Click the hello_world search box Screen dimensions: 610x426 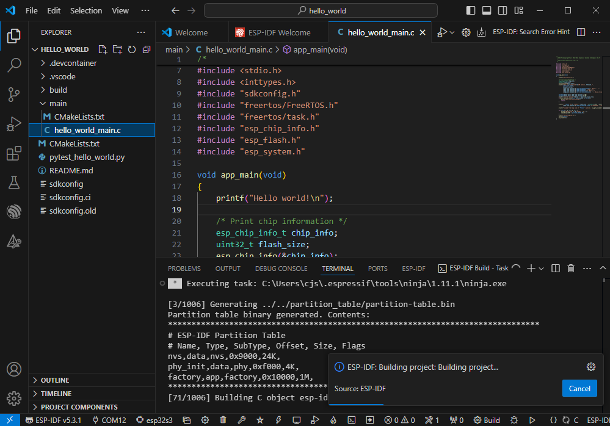click(x=321, y=10)
